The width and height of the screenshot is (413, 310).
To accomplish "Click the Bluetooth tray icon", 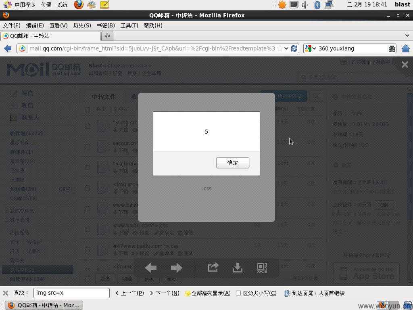I will point(317,5).
